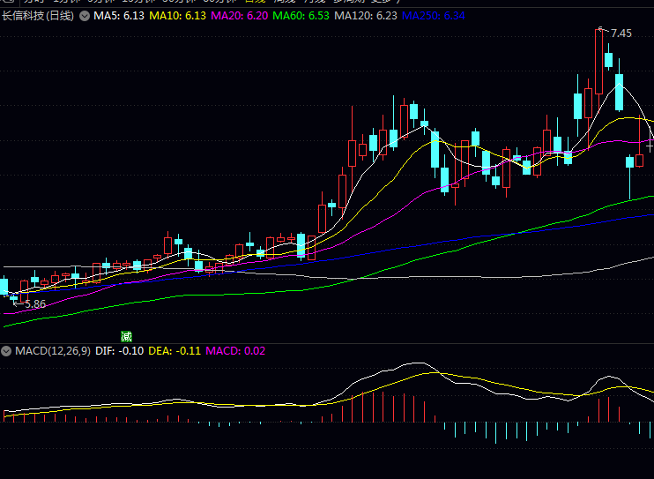Select the candlestick at the 5.86 low
This screenshot has height=479, width=654.
click(13, 296)
